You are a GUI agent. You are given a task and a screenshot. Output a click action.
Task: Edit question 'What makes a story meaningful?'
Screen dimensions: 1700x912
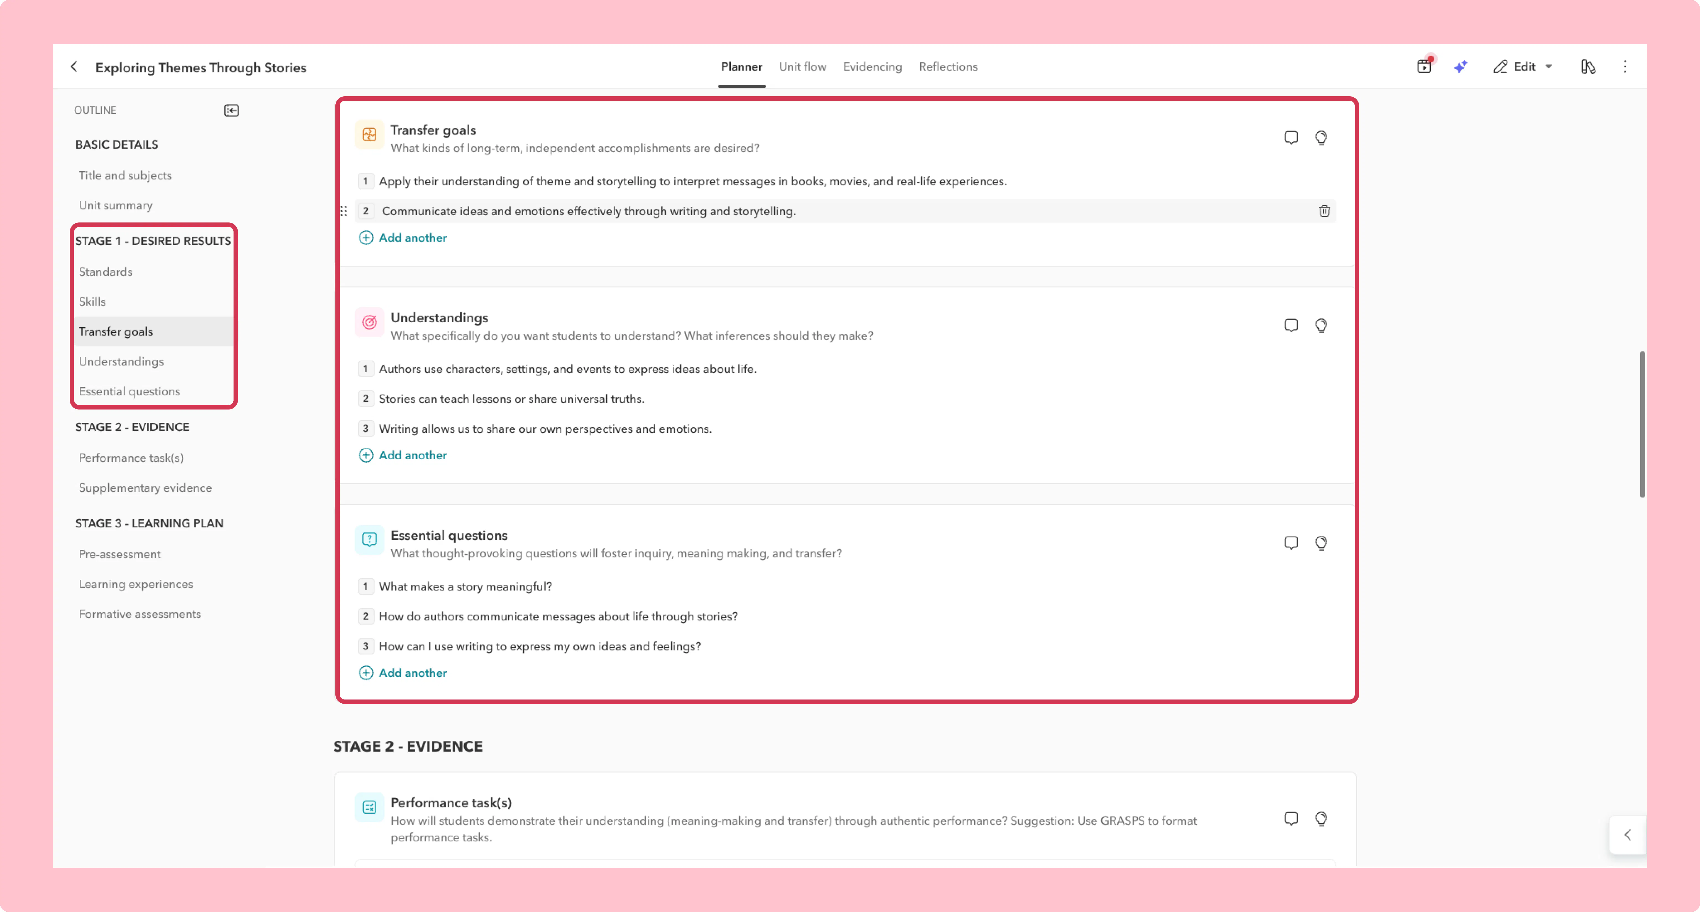[x=465, y=587]
